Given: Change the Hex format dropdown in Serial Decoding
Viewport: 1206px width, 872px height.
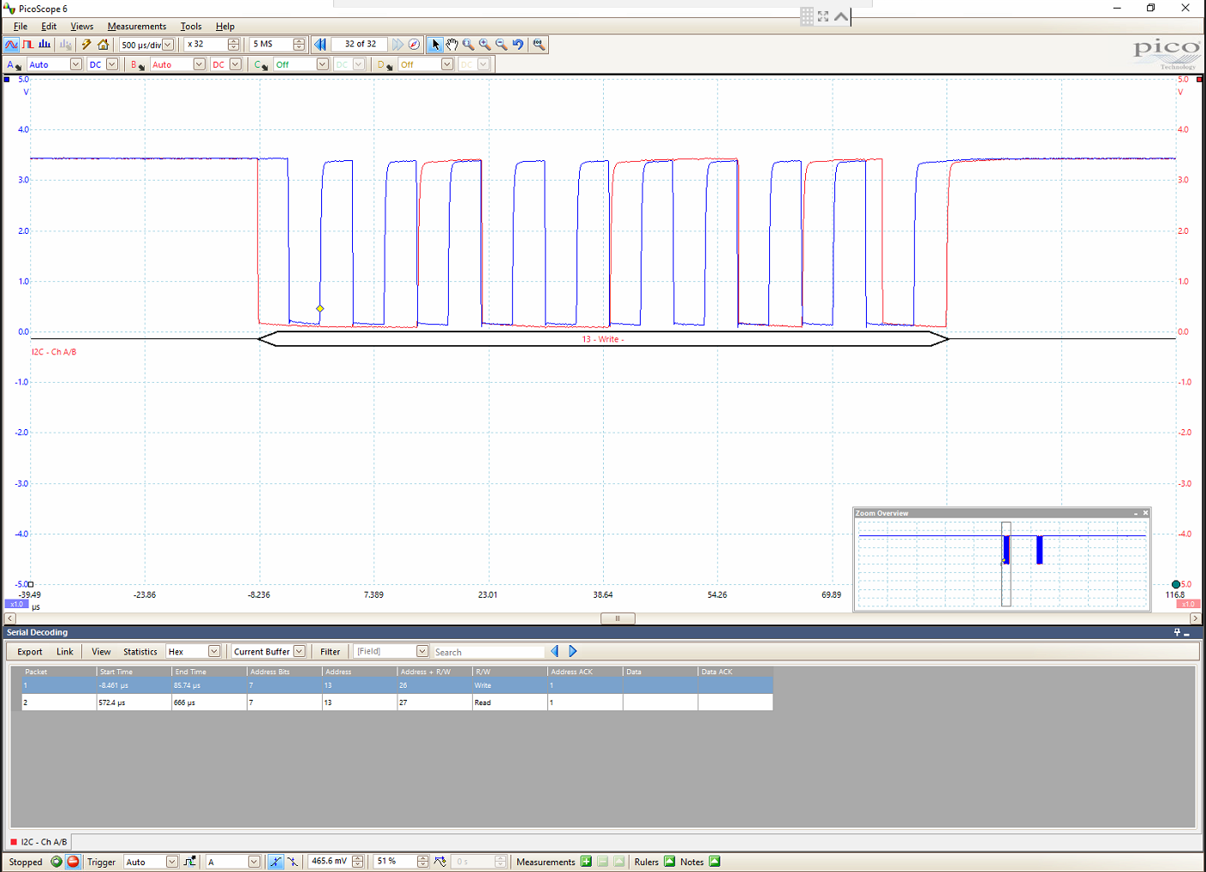Looking at the screenshot, I should tap(213, 651).
